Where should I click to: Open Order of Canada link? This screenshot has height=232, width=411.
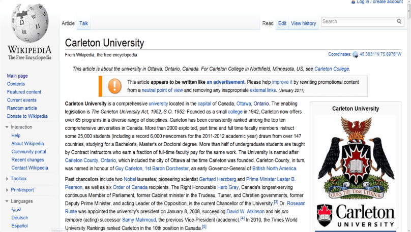pos(130,187)
